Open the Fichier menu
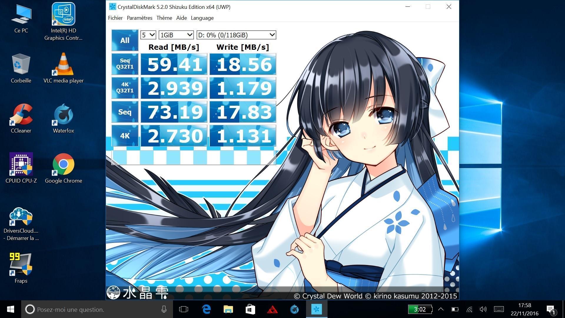The width and height of the screenshot is (565, 318). [x=115, y=18]
